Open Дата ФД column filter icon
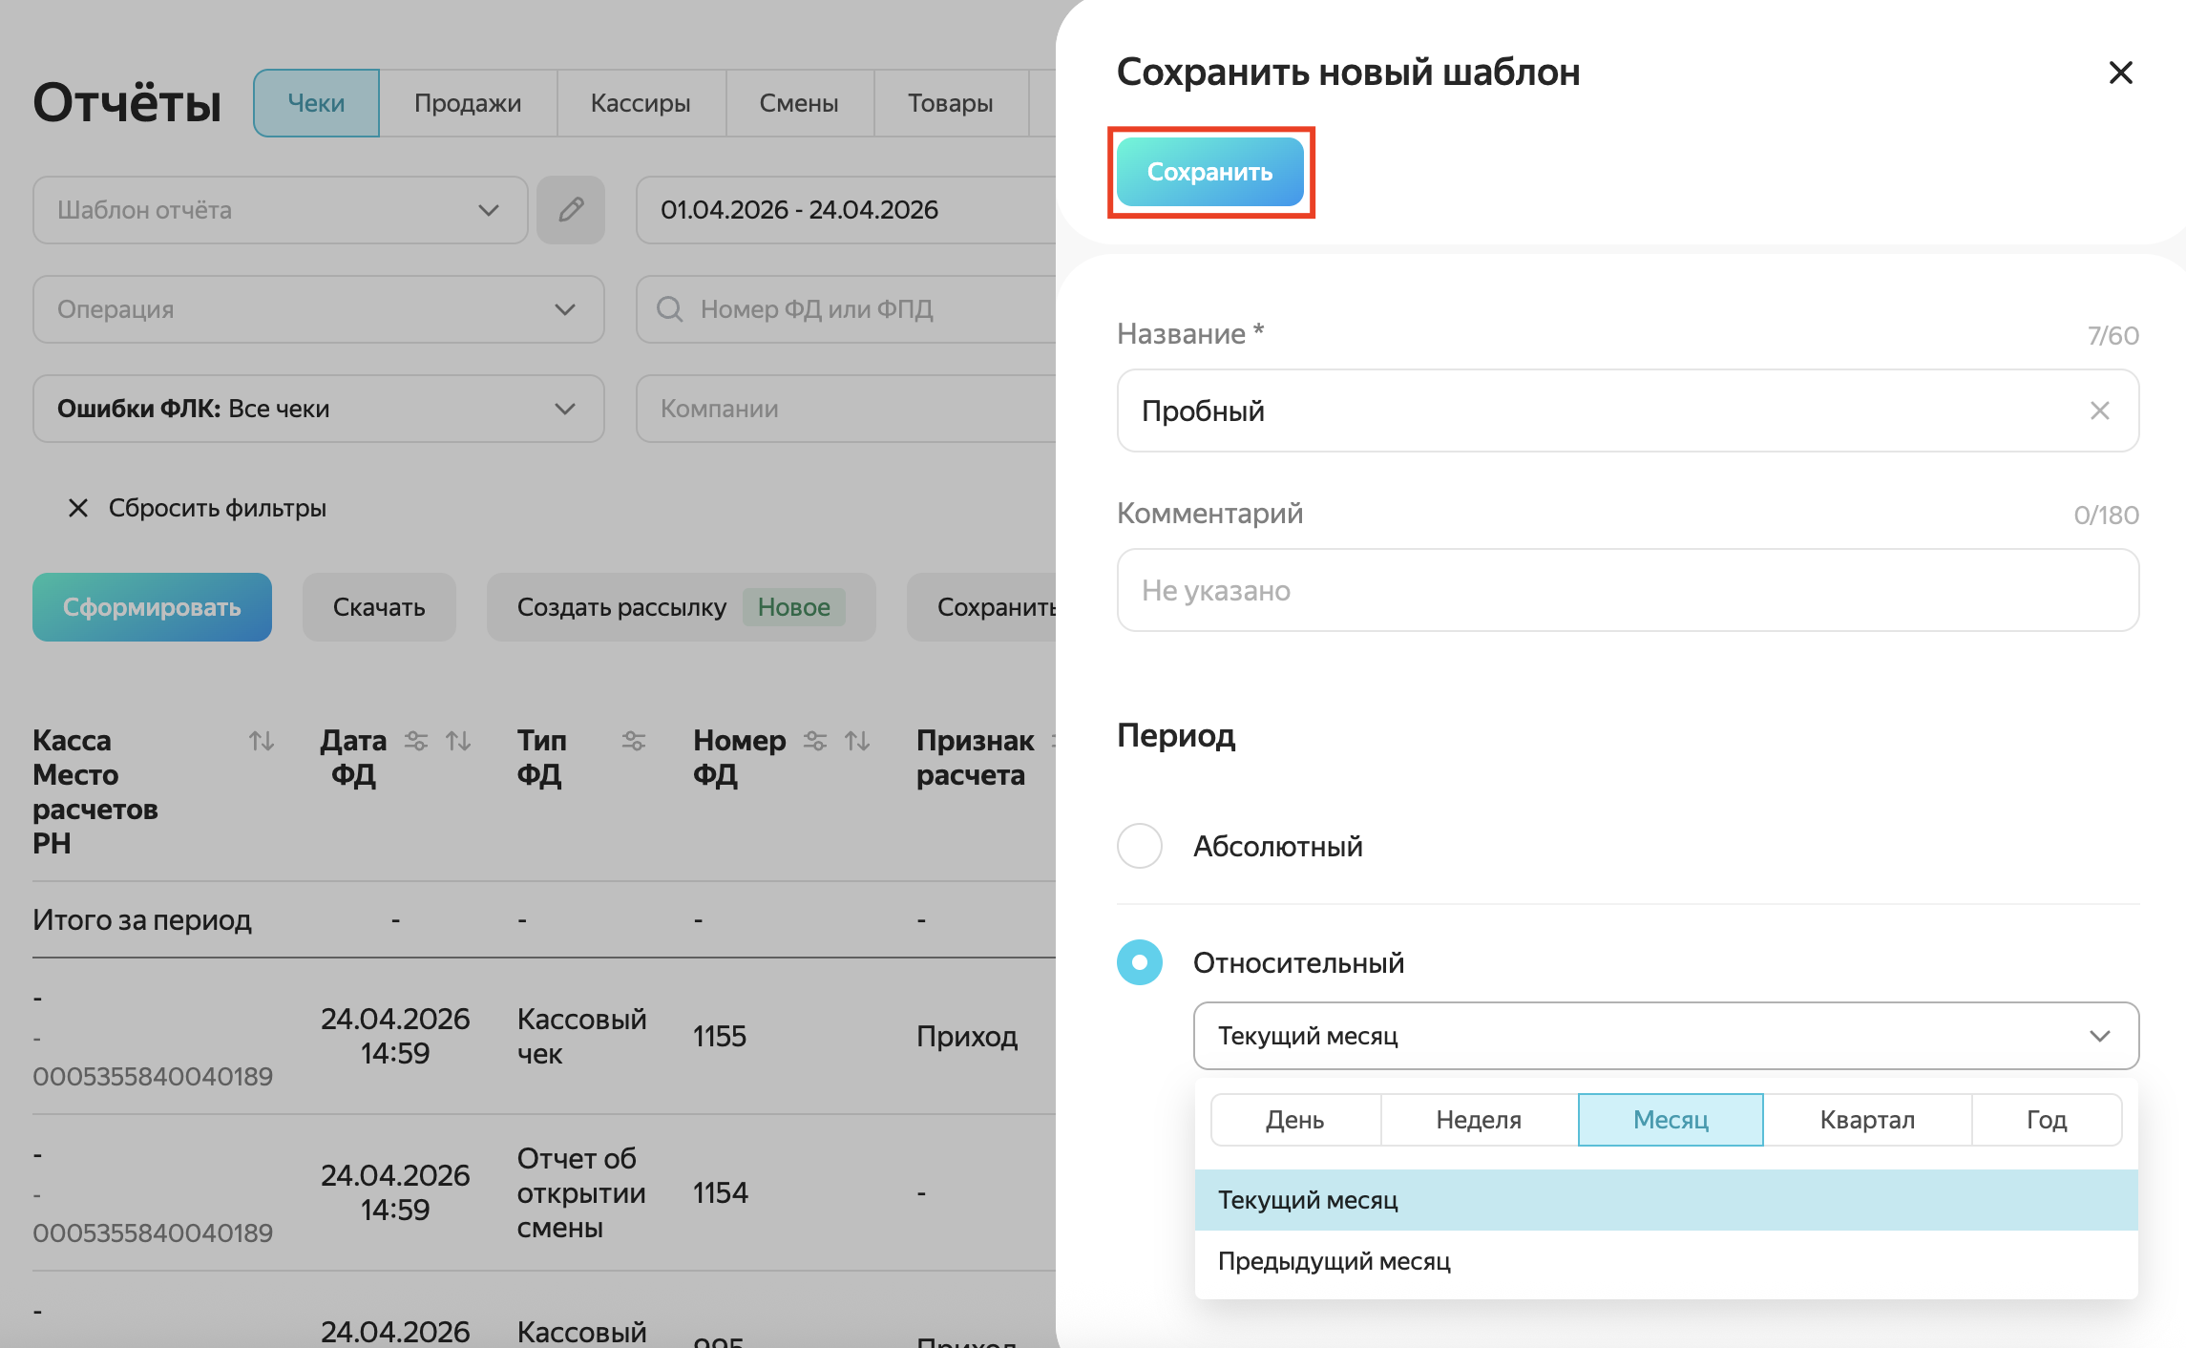The image size is (2186, 1348). (x=416, y=741)
